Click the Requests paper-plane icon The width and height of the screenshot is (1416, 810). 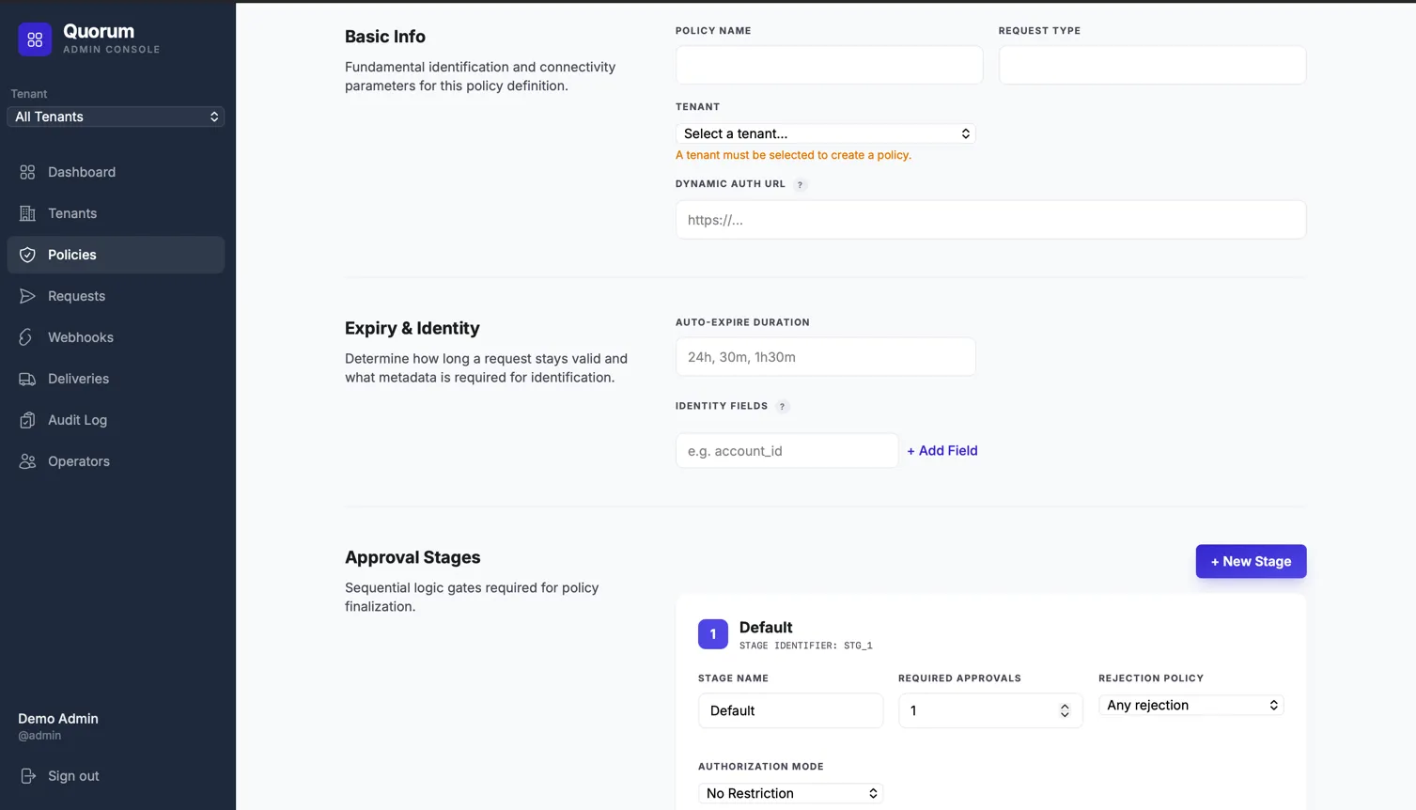(x=27, y=296)
